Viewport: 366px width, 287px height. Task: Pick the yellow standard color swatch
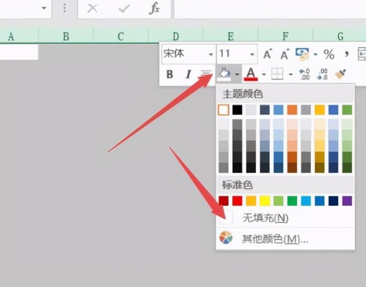[264, 201]
